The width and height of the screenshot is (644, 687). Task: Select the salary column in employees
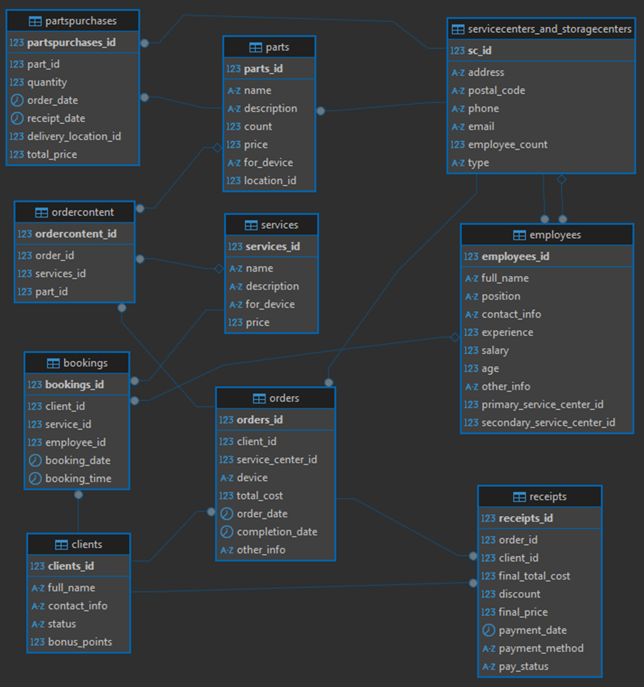pyautogui.click(x=547, y=351)
